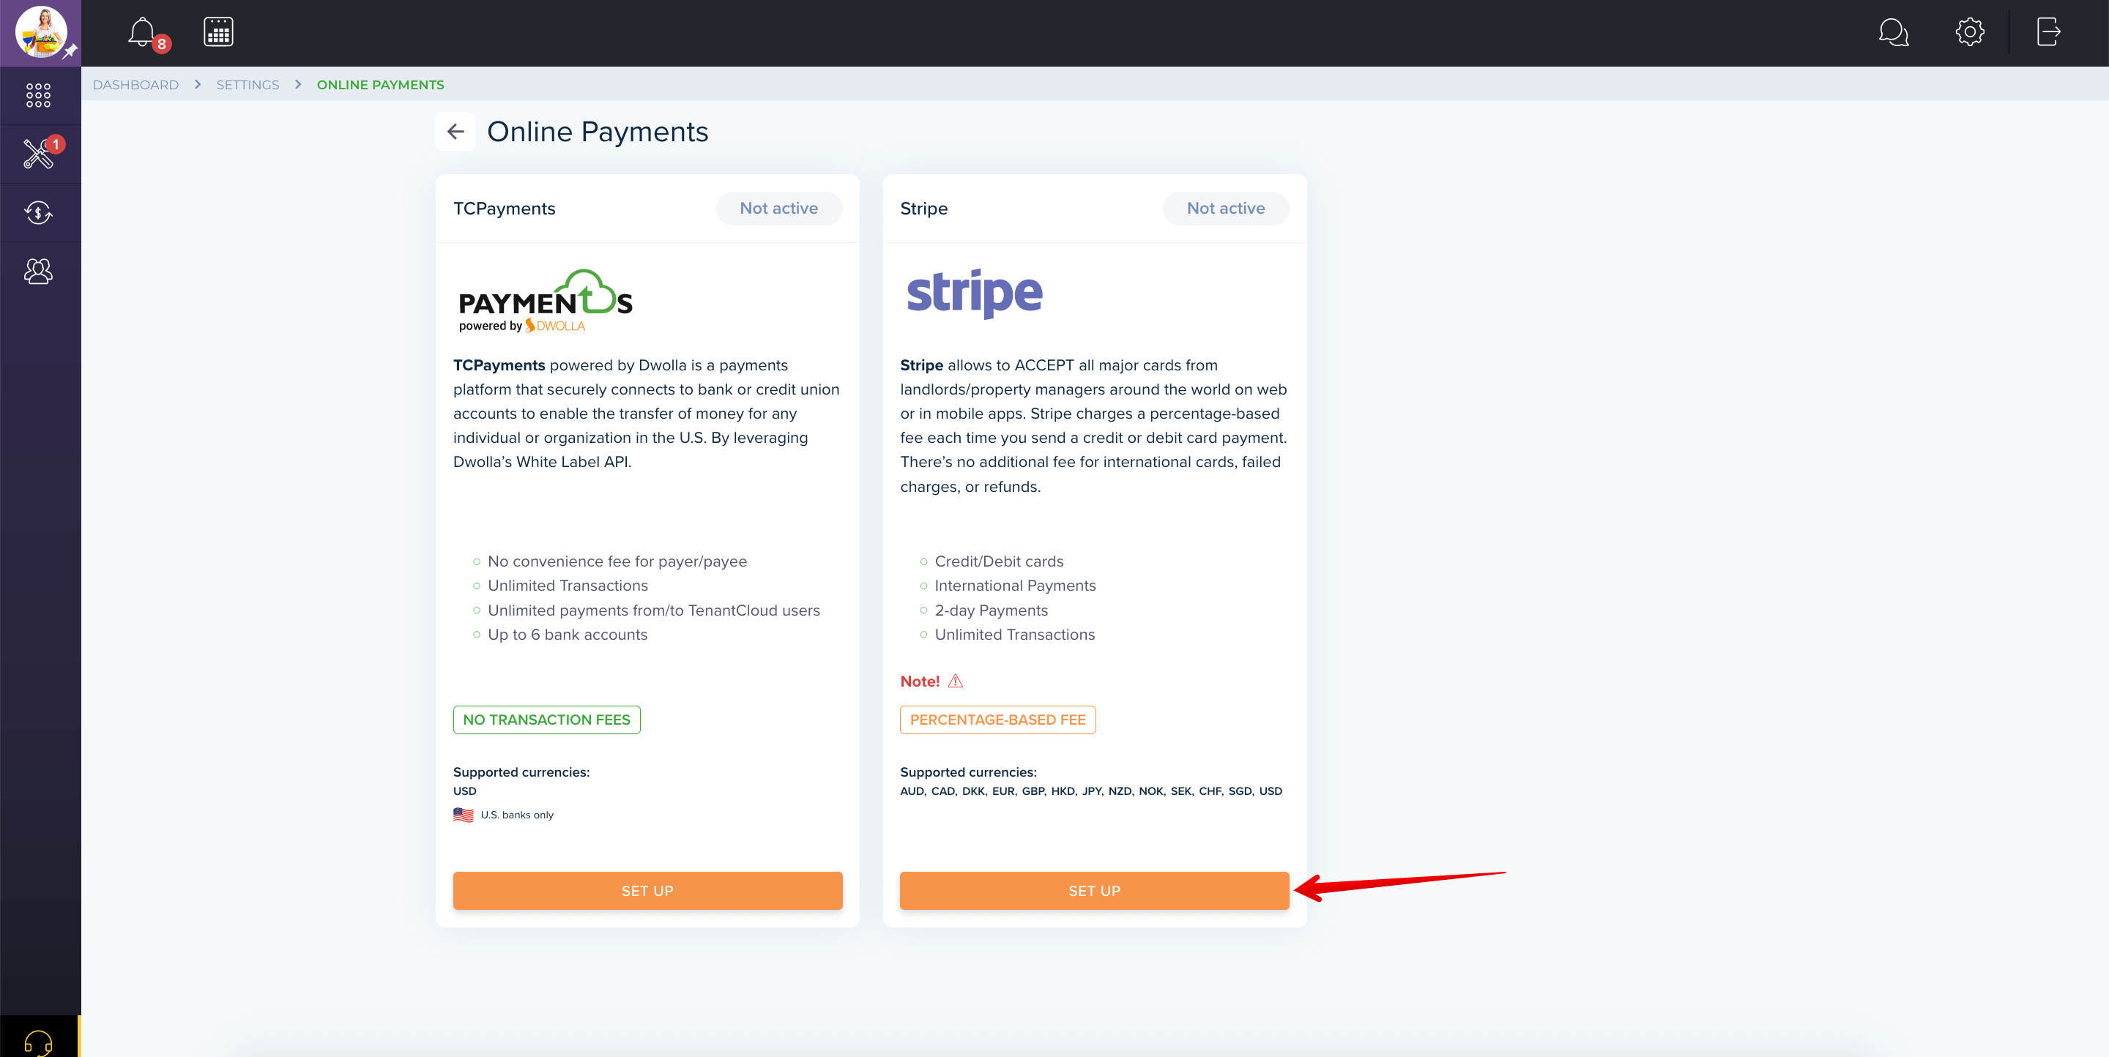Click the back arrow beside Online Payments
The height and width of the screenshot is (1057, 2109).
click(x=455, y=132)
